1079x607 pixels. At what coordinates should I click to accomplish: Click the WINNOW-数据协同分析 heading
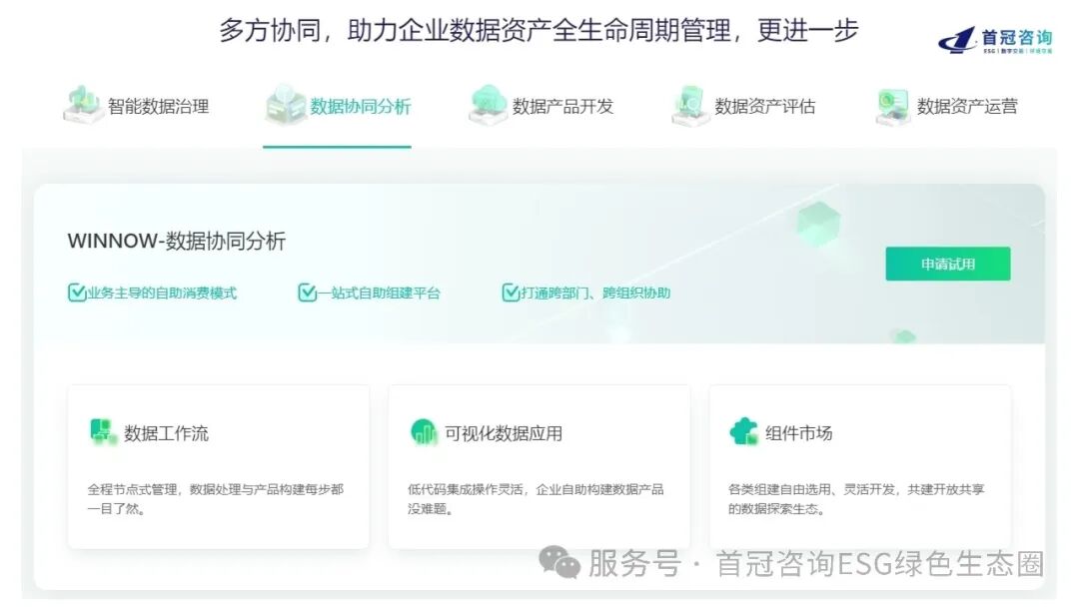pos(176,242)
